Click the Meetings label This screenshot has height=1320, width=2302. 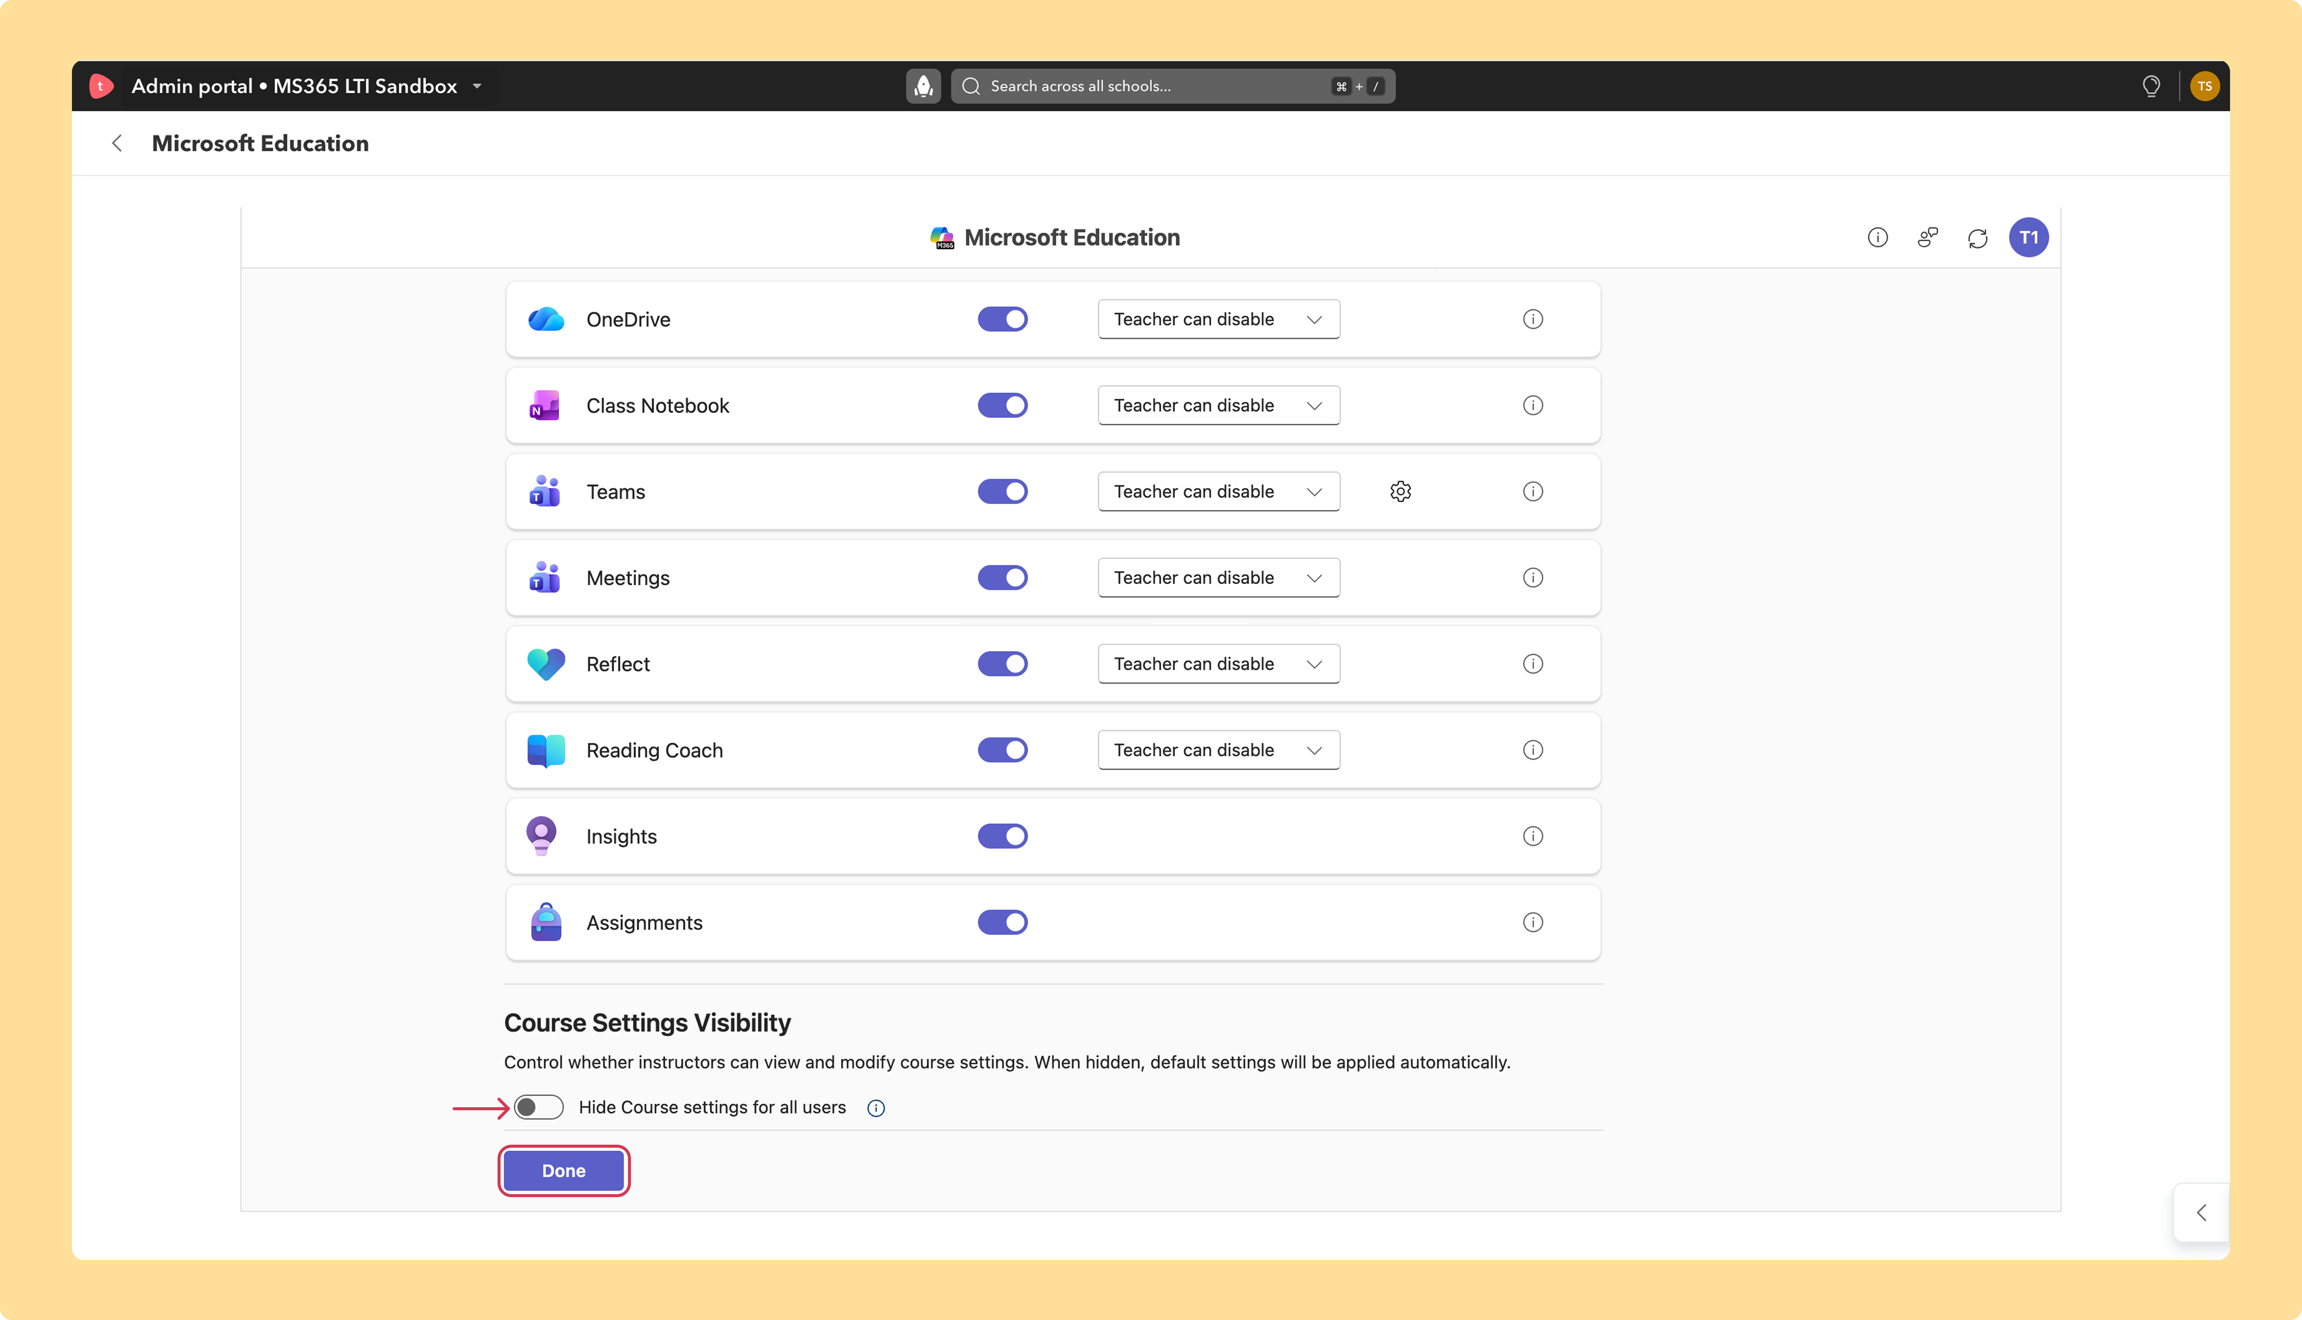628,578
